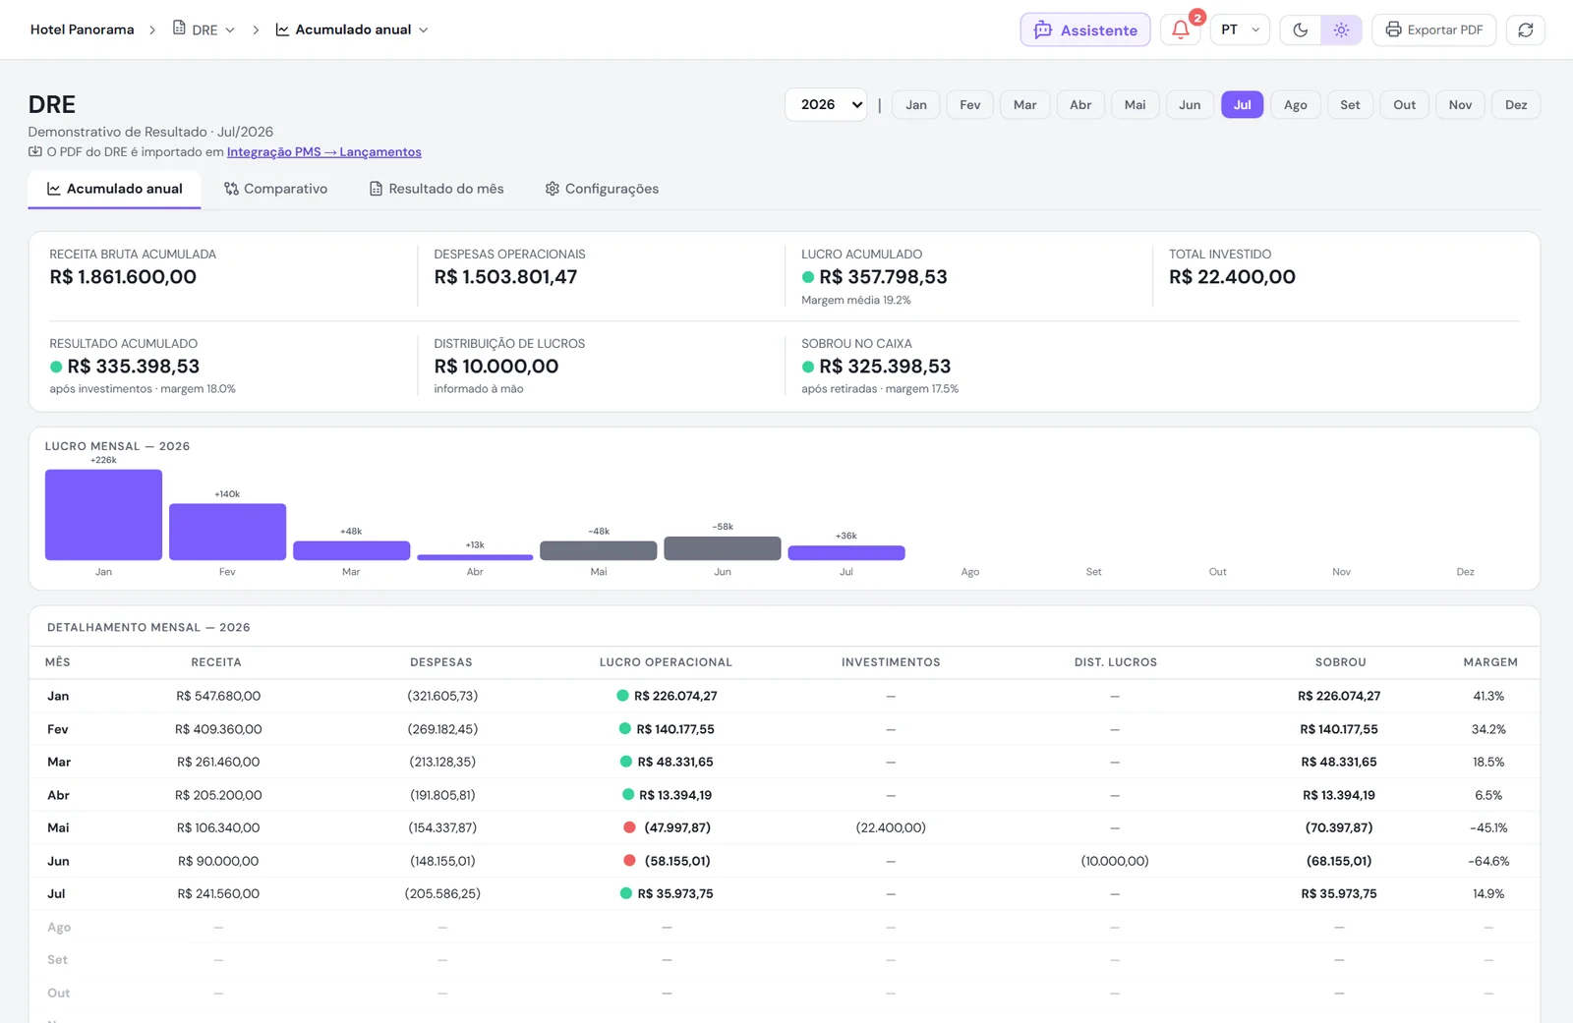The height and width of the screenshot is (1023, 1573).
Task: Click the import icon before PDF note
Action: coord(35,151)
